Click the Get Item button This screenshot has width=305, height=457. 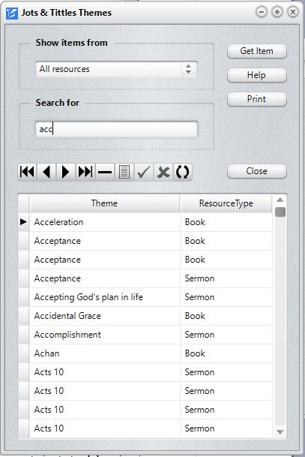pyautogui.click(x=257, y=51)
